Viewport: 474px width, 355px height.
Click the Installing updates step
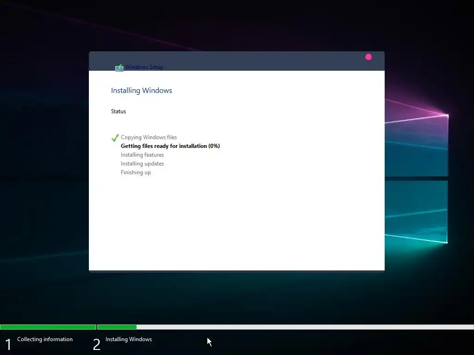tap(142, 163)
